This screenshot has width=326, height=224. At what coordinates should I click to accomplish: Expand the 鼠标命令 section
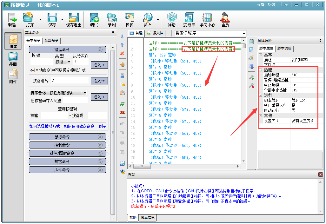coord(100,137)
